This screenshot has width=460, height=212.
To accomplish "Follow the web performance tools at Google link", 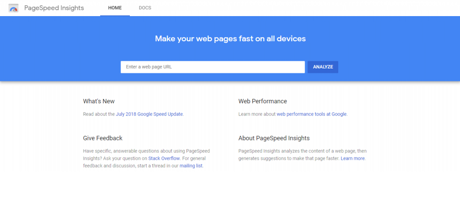I will [311, 114].
